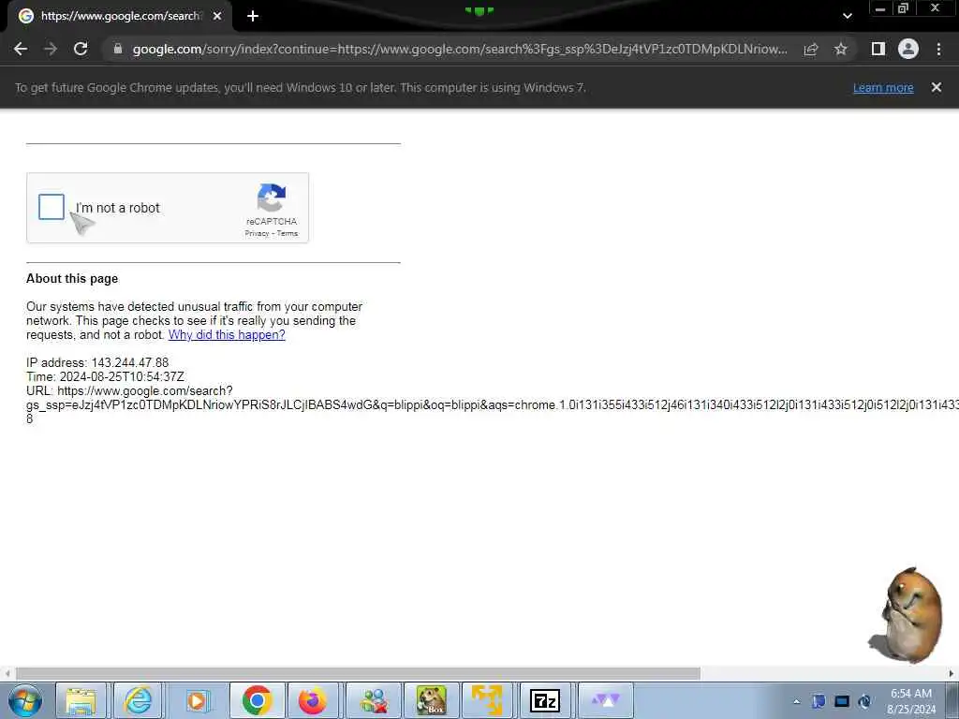Screen dimensions: 959x719
Task: Open the reCAPTCHA Terms link
Action: (288, 233)
